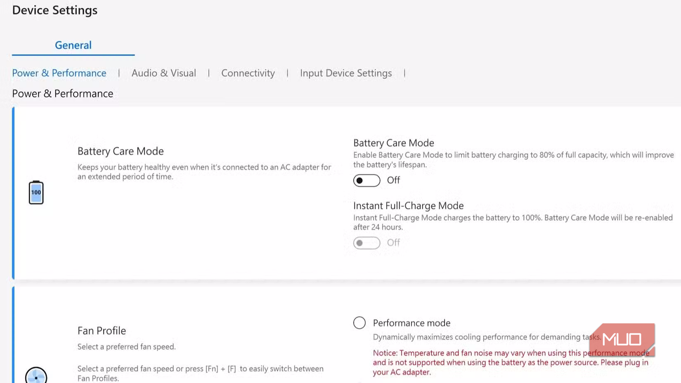This screenshot has width=681, height=383.
Task: Click the MUO logo watermark
Action: [622, 339]
